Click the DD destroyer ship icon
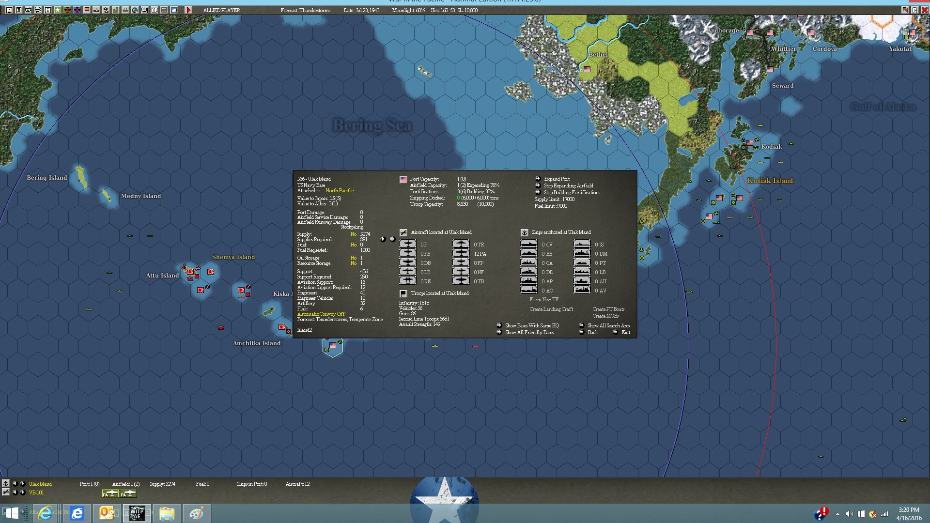Screen dimensions: 930x523 pos(528,272)
